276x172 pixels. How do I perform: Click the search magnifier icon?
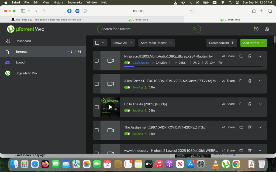195,29
